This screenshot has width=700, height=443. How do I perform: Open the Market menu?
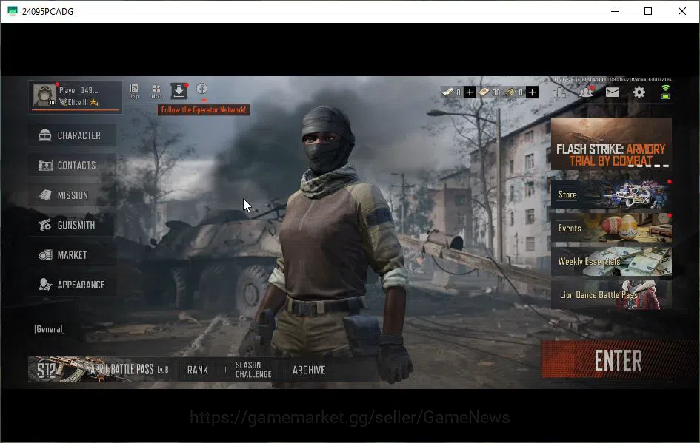tap(73, 255)
